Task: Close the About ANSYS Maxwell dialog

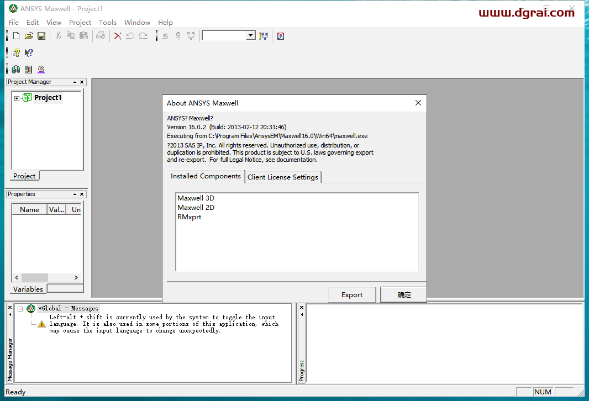Action: coord(418,103)
